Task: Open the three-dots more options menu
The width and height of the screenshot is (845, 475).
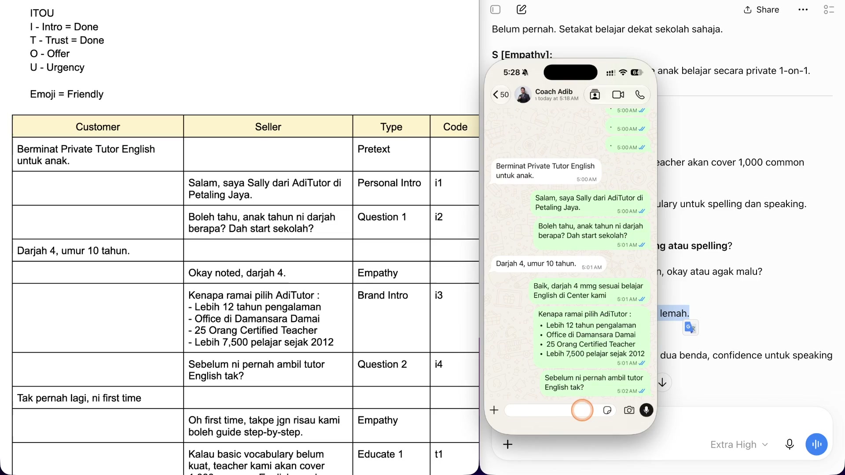Action: pyautogui.click(x=803, y=10)
